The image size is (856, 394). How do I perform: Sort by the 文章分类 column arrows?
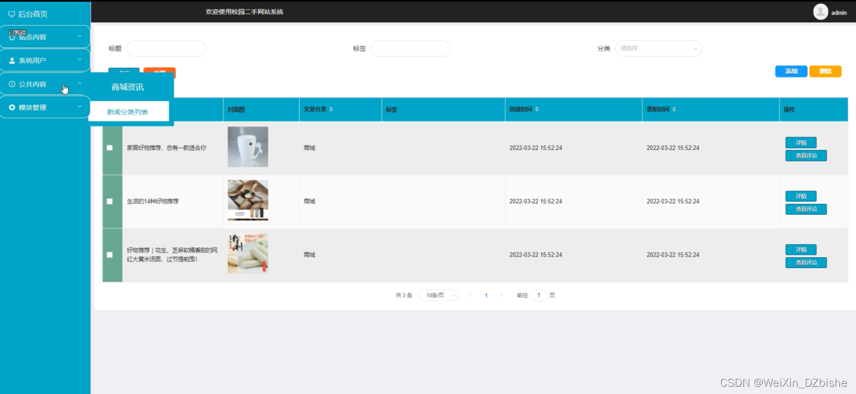pyautogui.click(x=331, y=109)
